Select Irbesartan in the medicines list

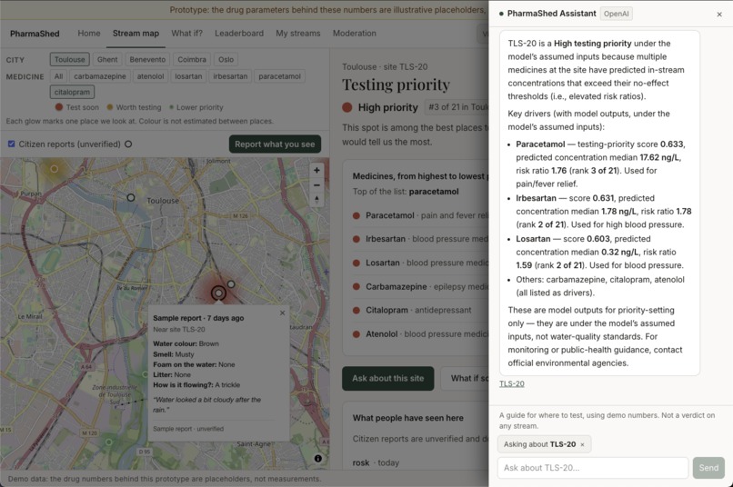420,239
